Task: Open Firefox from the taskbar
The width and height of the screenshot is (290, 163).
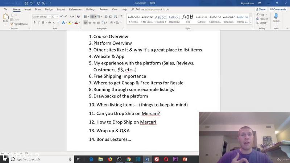Action: pyautogui.click(x=110, y=159)
